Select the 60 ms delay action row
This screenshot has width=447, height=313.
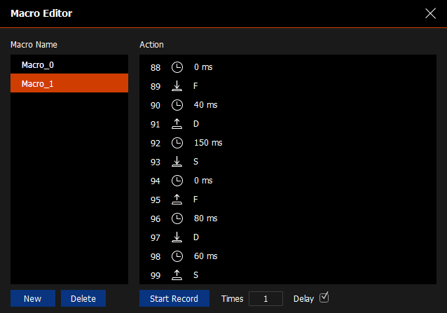pos(206,256)
